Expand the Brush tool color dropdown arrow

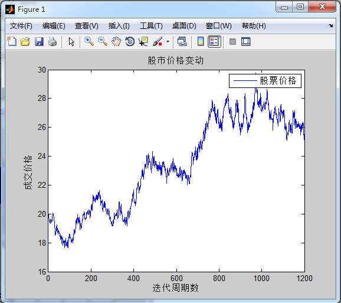[x=168, y=41]
